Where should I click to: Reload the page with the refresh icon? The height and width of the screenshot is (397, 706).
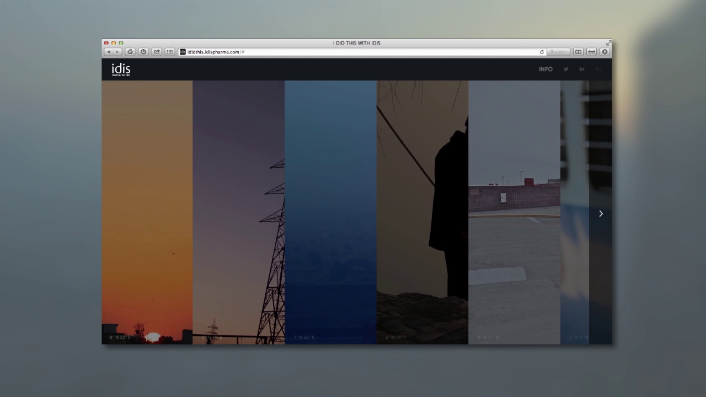542,52
